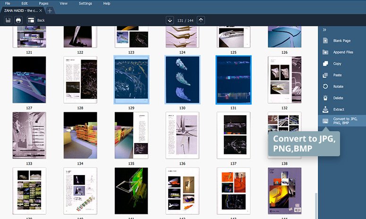Select page 136 thumbnail
This screenshot has height=219, width=366.
click(182, 135)
